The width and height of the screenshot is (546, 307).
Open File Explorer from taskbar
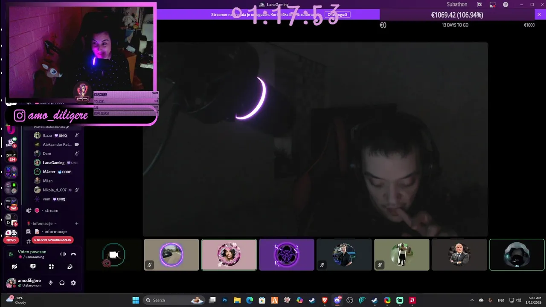(237, 300)
